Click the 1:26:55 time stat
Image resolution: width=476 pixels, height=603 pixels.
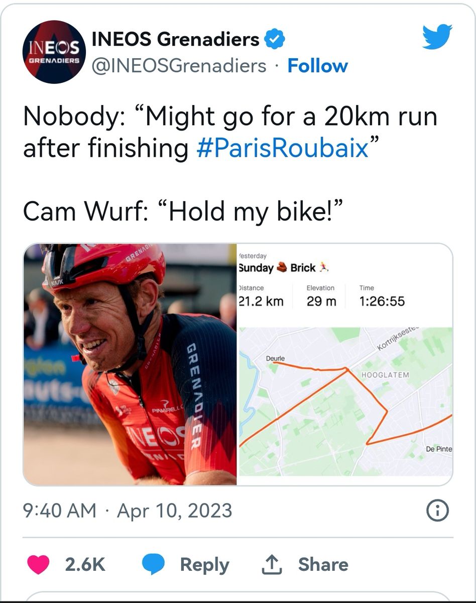point(382,301)
